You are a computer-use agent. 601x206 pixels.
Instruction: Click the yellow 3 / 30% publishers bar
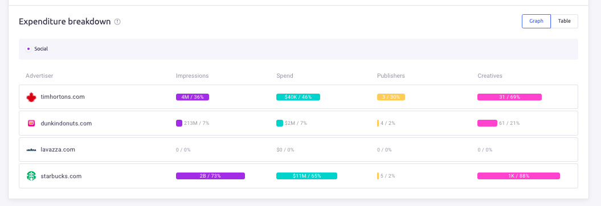click(391, 97)
